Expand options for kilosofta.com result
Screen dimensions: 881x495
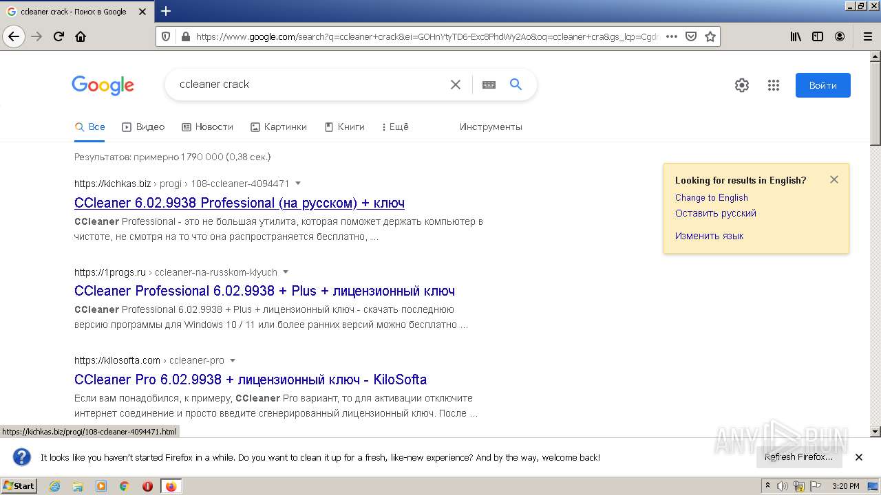tap(233, 360)
